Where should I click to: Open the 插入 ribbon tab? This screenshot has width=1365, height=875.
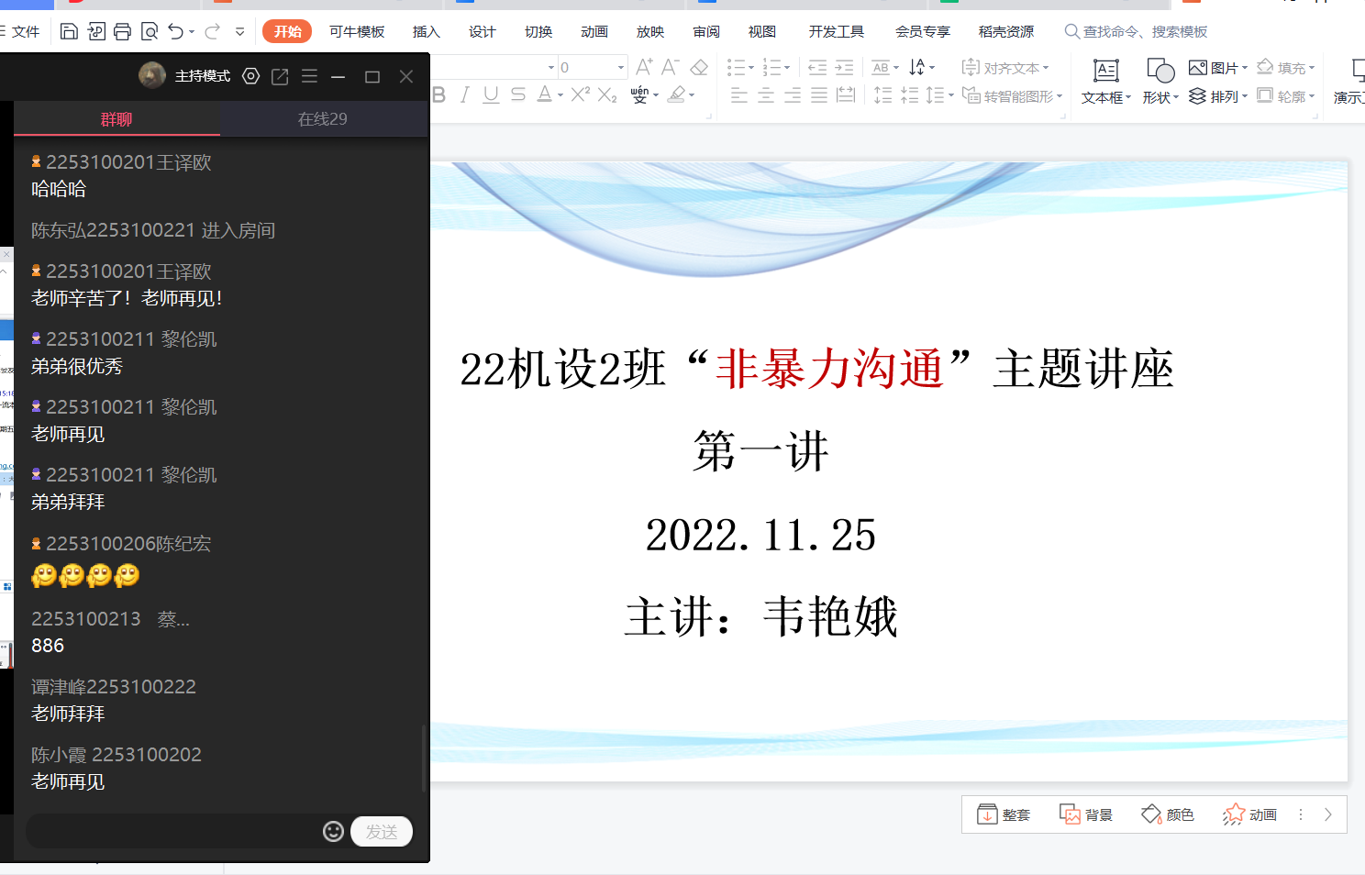pos(426,32)
